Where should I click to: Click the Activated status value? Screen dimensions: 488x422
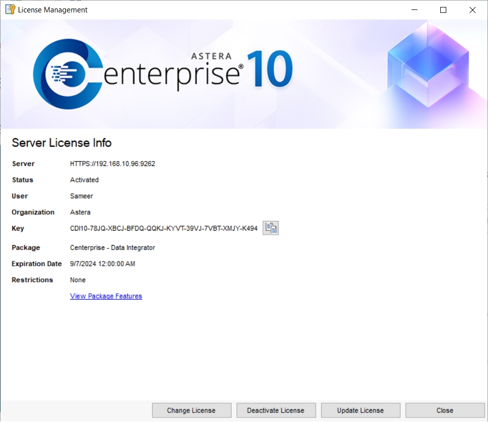pyautogui.click(x=84, y=180)
